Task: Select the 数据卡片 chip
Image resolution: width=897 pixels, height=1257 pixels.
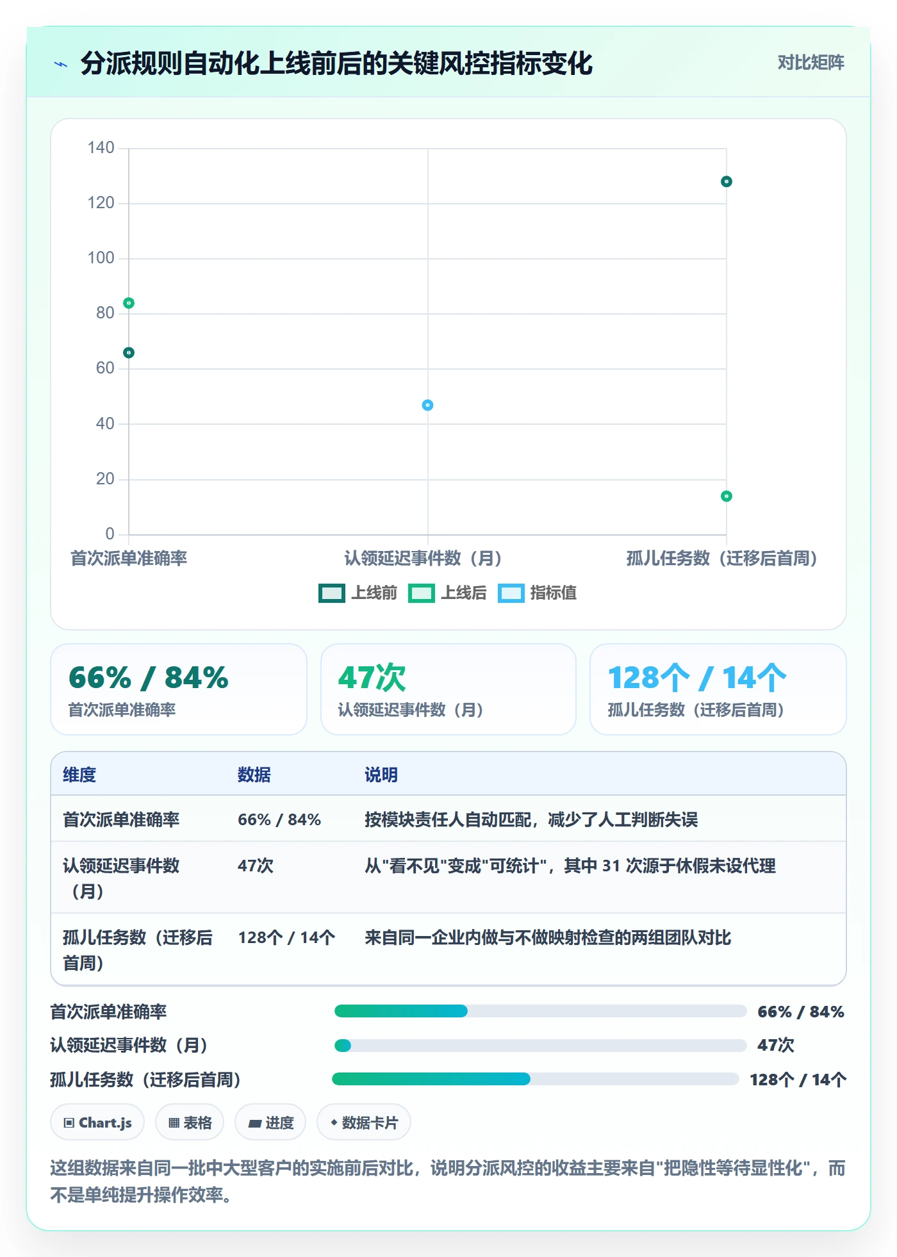Action: 364,1122
